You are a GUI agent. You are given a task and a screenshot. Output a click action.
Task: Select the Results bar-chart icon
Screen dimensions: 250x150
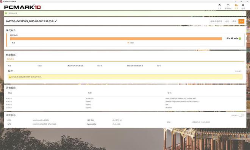point(236,5)
